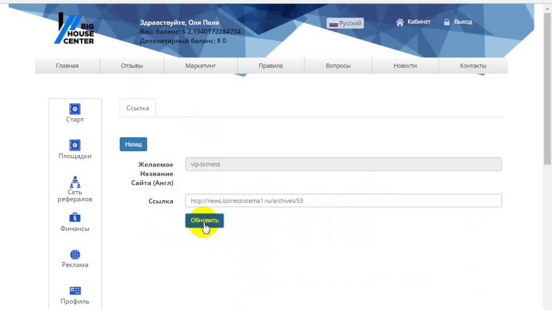
Task: Focus the Ссылка URL input field
Action: pyautogui.click(x=343, y=201)
